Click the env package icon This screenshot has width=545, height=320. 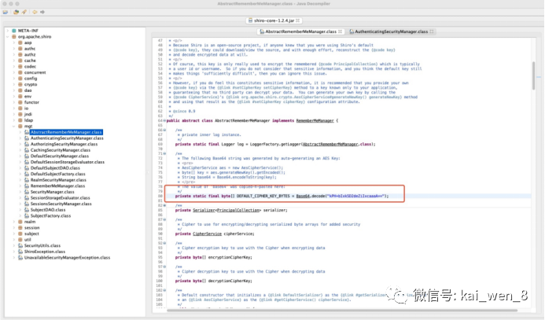coord(20,96)
